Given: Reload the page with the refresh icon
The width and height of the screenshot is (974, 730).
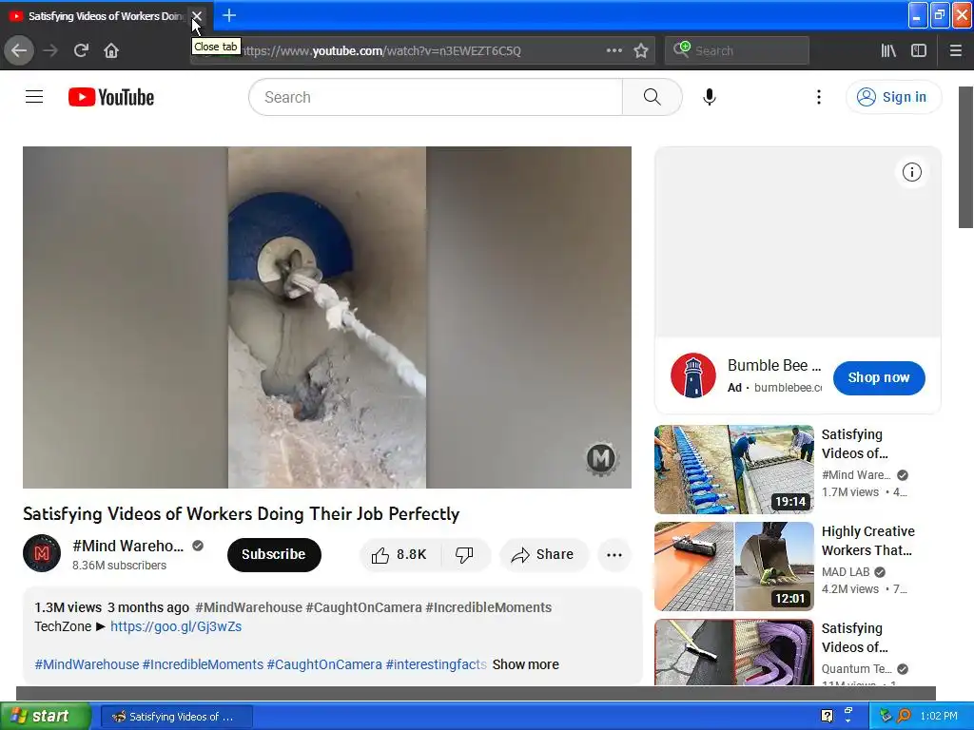Looking at the screenshot, I should [x=81, y=50].
